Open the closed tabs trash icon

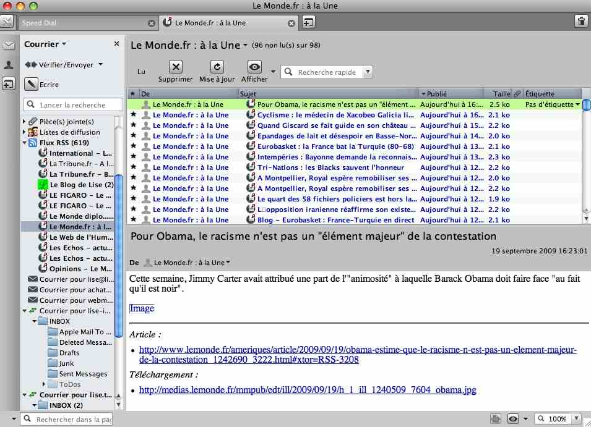(x=582, y=22)
